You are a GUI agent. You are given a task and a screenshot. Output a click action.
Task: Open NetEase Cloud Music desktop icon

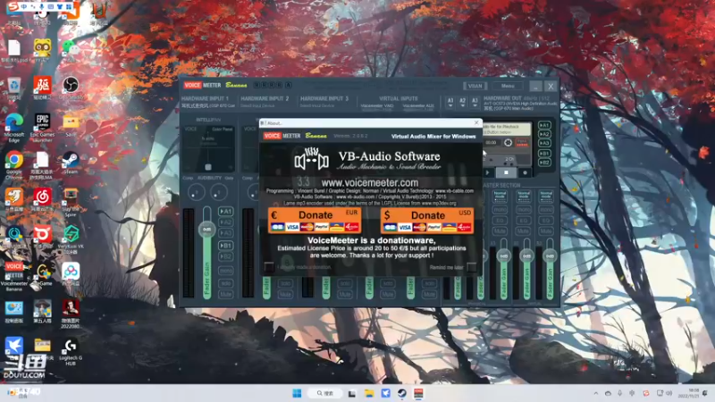42,200
